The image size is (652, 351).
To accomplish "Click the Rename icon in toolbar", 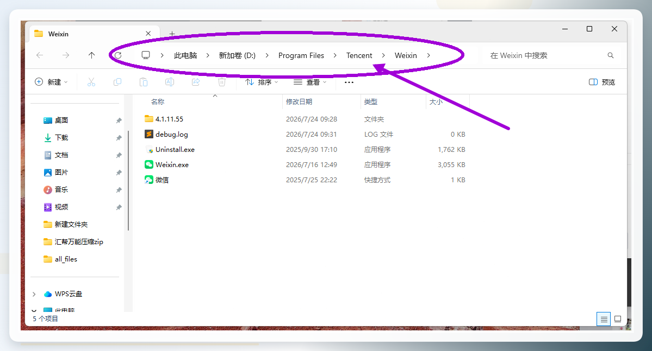I will 170,82.
